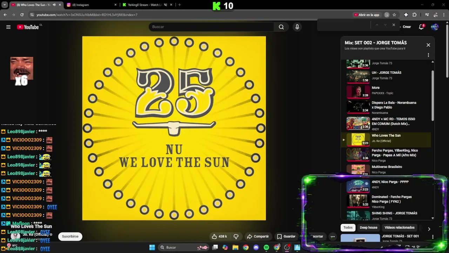Viewport: 449px width, 253px height.
Task: Open JORGE TOMÁS - SET 001 recommendation
Action: (x=400, y=236)
